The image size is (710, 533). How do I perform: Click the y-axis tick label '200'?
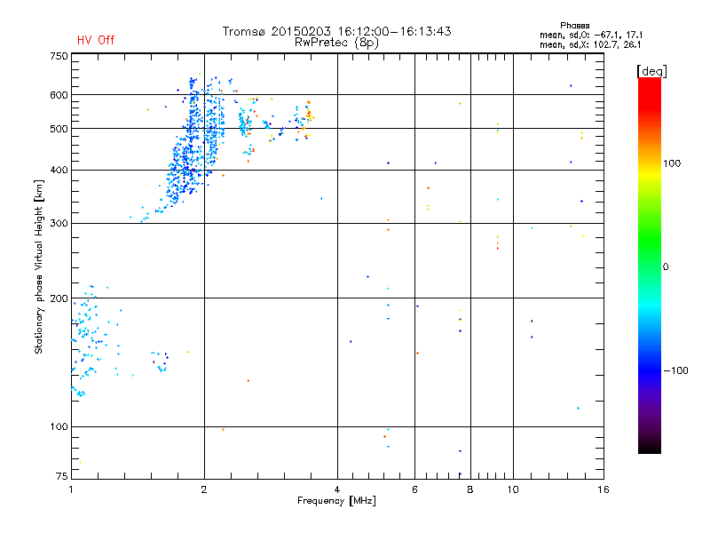click(59, 298)
